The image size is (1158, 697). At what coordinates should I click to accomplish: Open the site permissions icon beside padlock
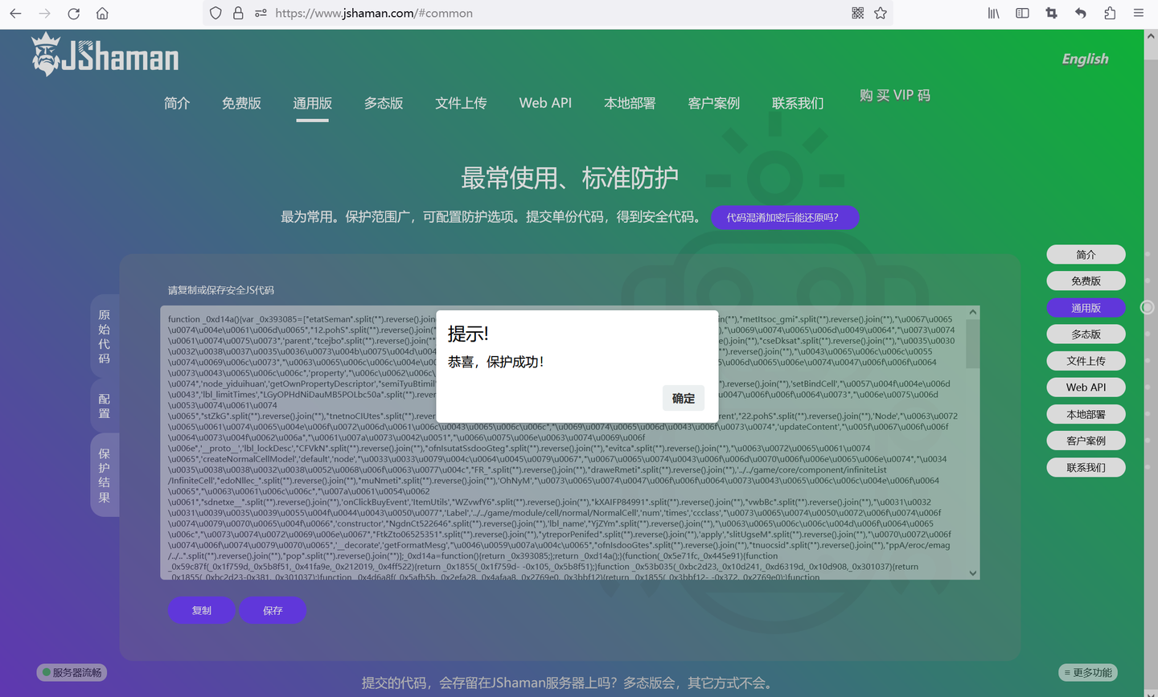(261, 14)
